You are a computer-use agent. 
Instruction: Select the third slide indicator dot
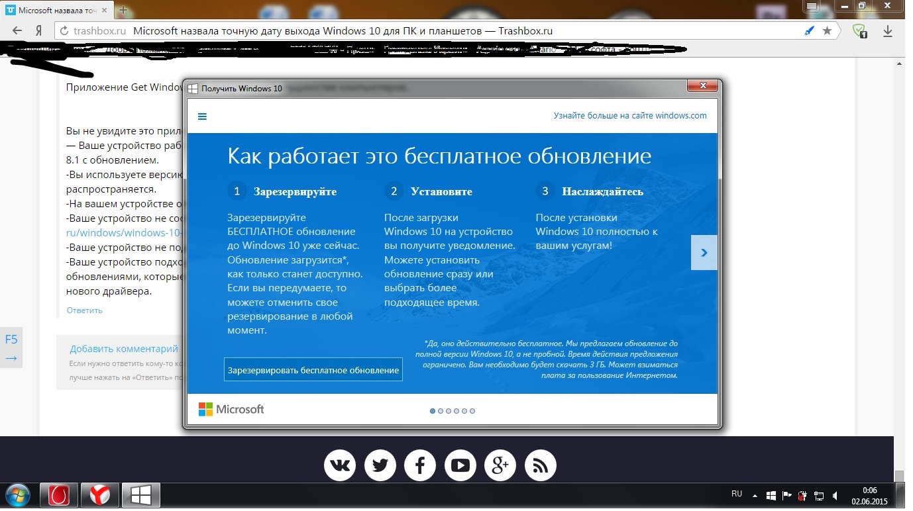tap(449, 411)
